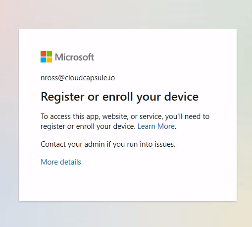This screenshot has width=252, height=227.
Task: Click the word 'website' in the paragraph
Action: click(x=115, y=116)
